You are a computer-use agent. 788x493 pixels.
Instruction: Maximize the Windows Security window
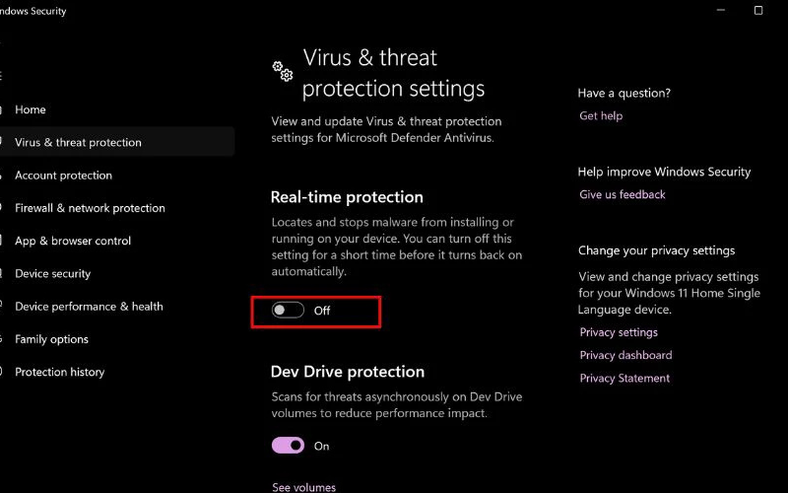[x=758, y=11]
